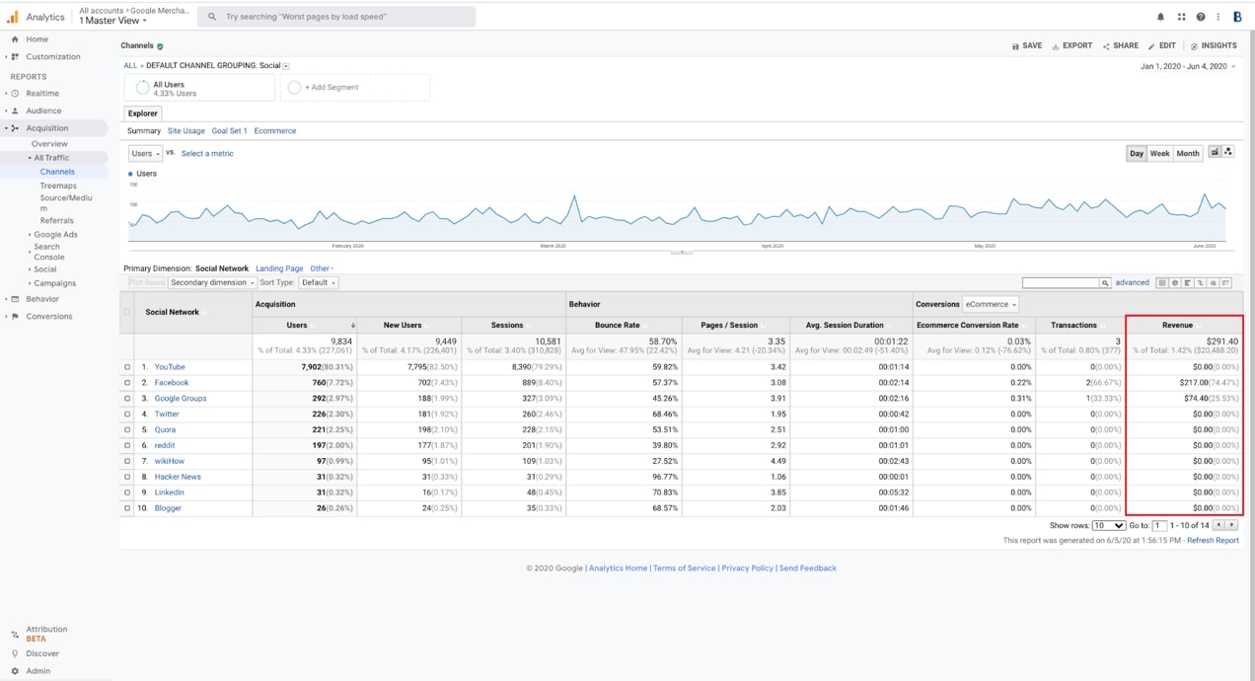
Task: Select the comparison table view icon
Action: 1201,283
